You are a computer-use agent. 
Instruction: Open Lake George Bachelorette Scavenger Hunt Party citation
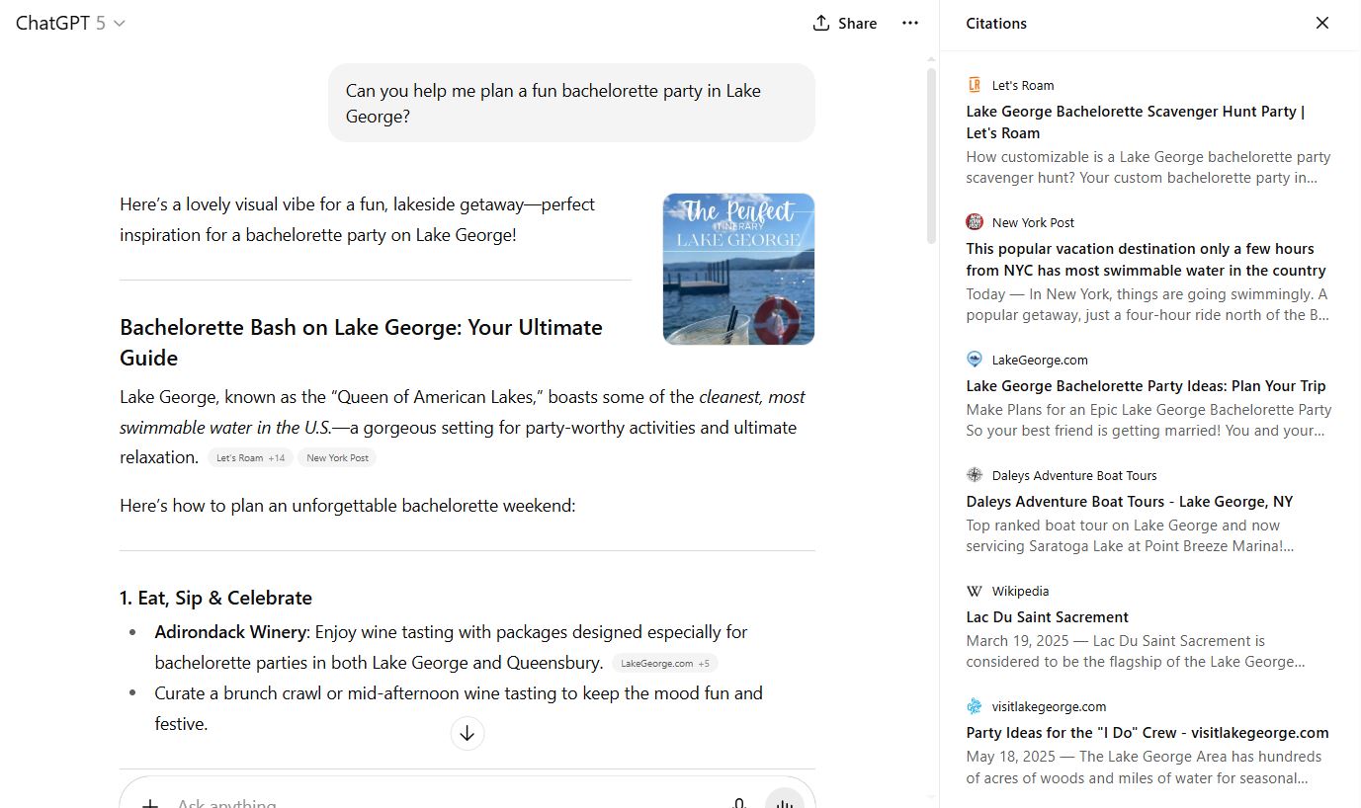tap(1136, 122)
